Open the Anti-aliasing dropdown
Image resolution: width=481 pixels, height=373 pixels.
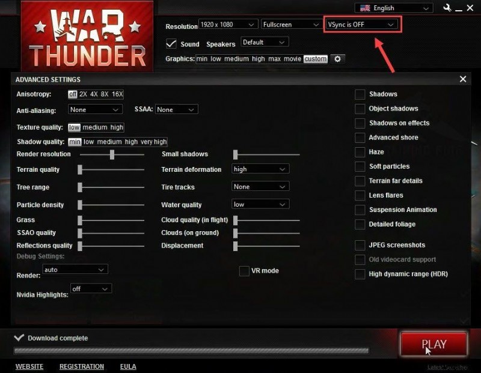(95, 109)
